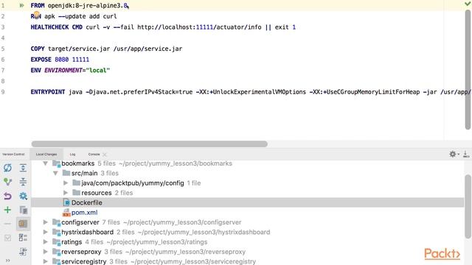Click the Dockerfile file icon in changes tree
The height and width of the screenshot is (265, 472).
tap(66, 202)
